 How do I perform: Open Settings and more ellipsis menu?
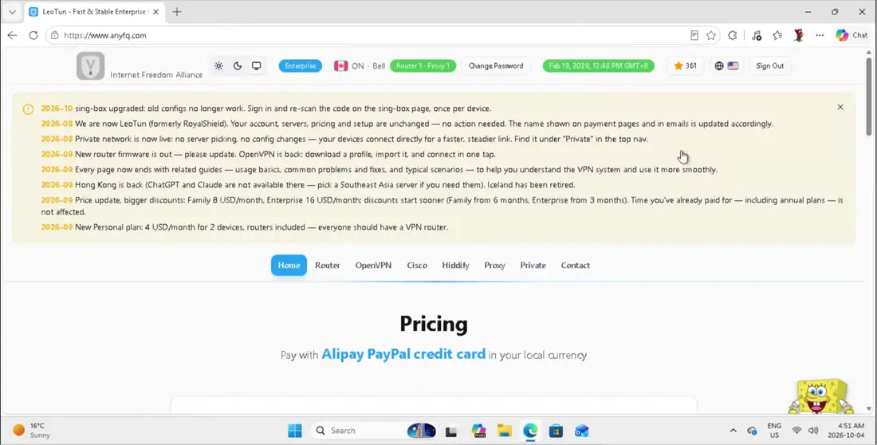(820, 35)
